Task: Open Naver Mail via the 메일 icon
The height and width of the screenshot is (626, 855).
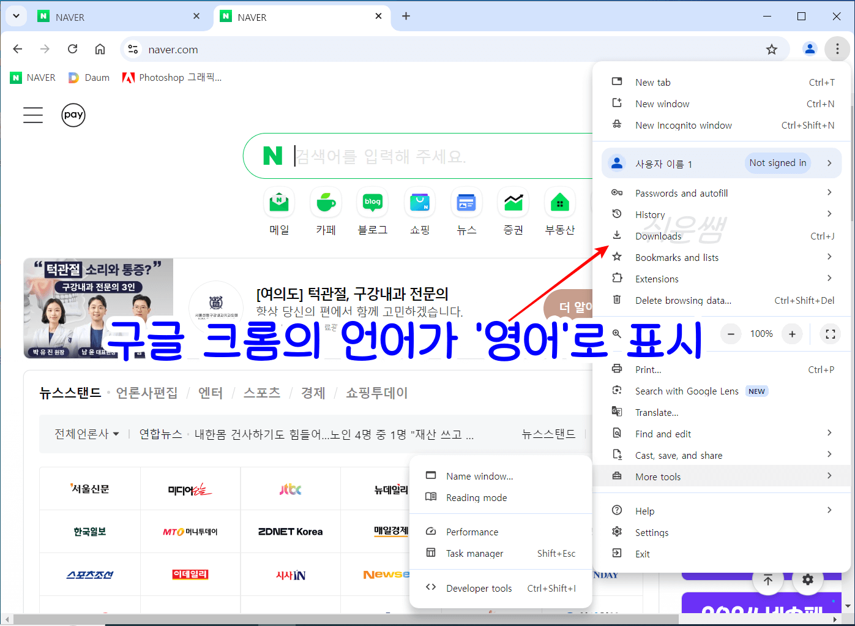Action: pos(279,202)
